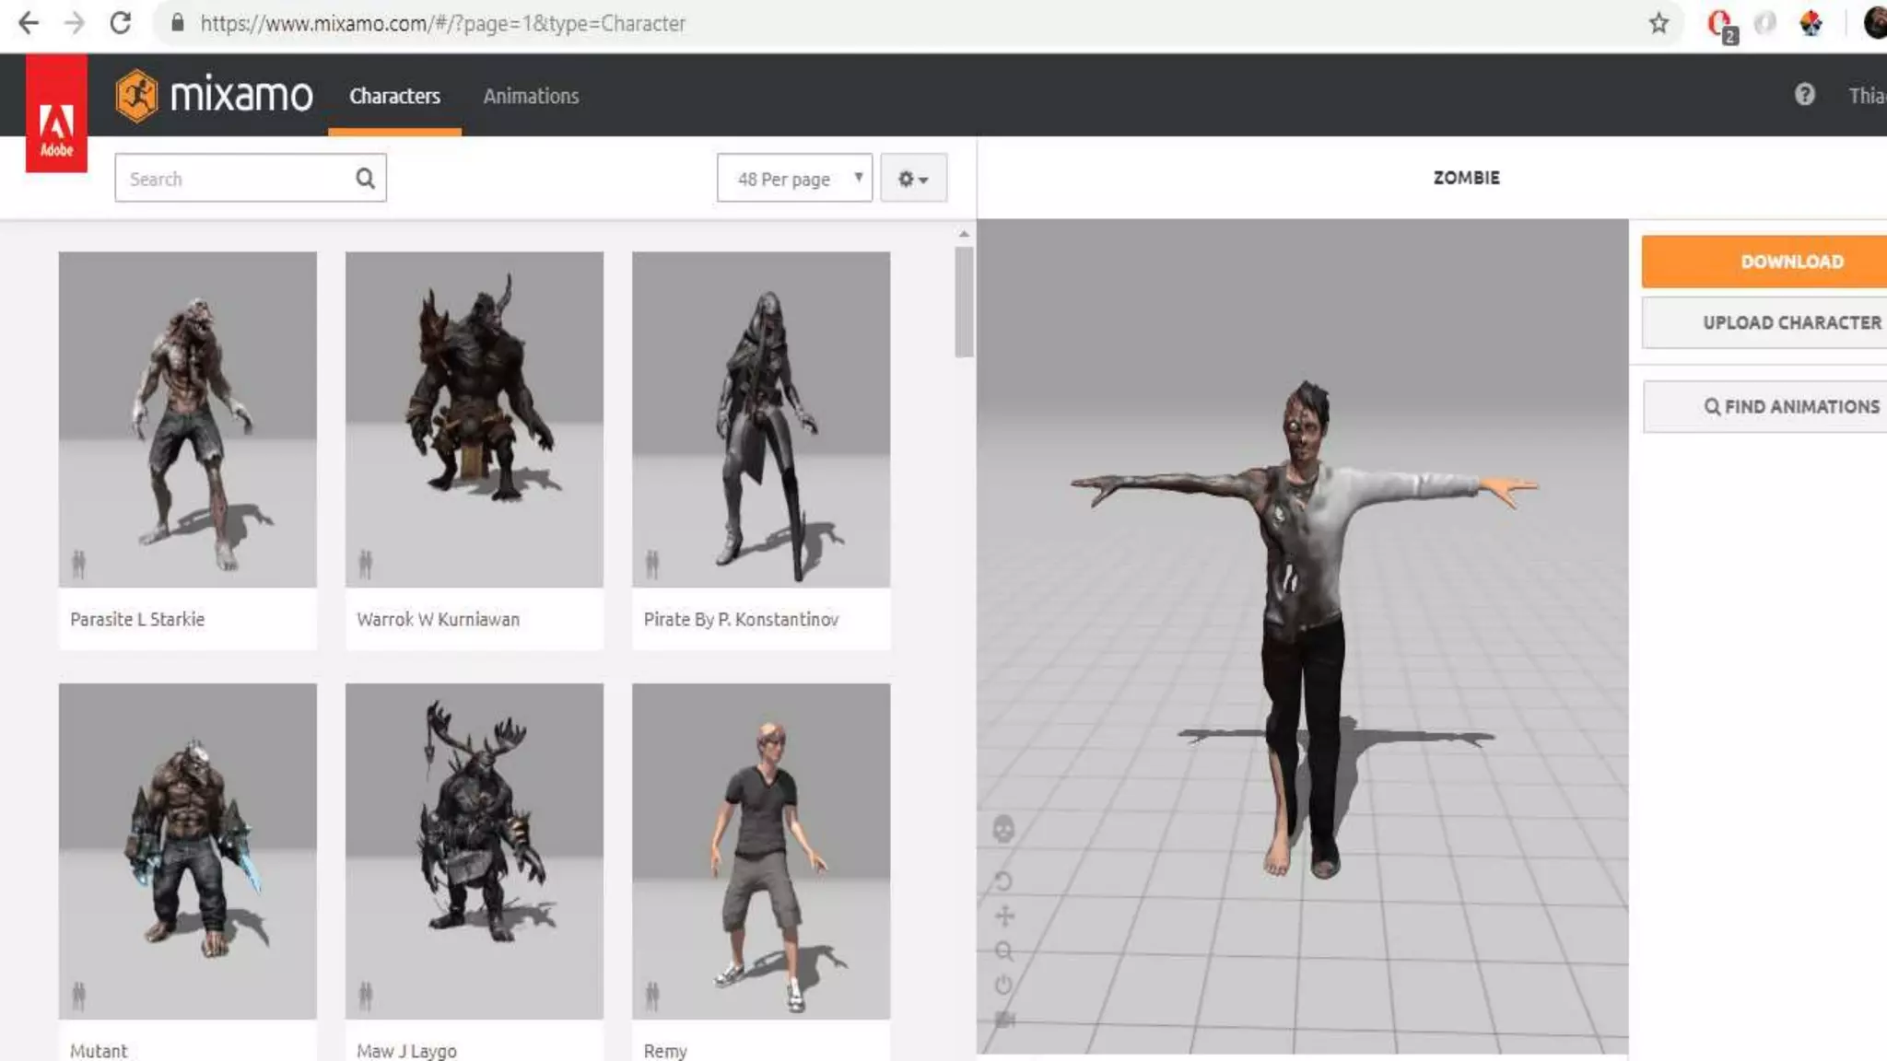Click the UPLOAD CHARACTER button

tap(1790, 322)
